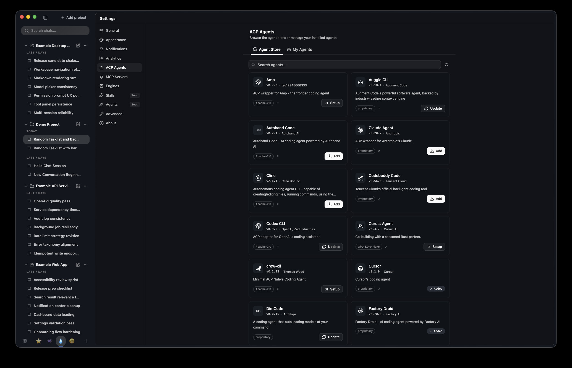The width and height of the screenshot is (572, 368).
Task: Open Amp agent external link arrow
Action: [278, 103]
